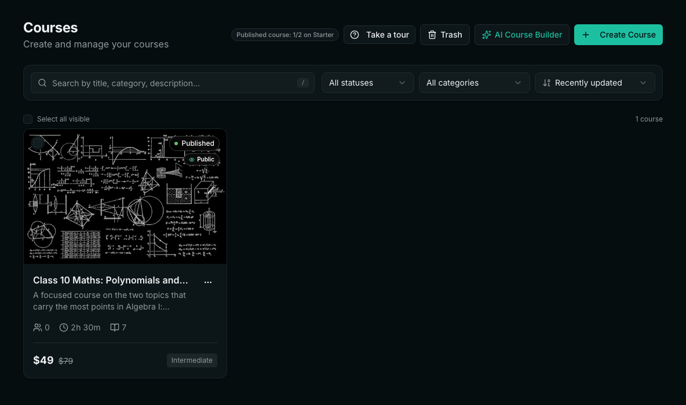Image resolution: width=686 pixels, height=405 pixels.
Task: Open the three-dot course options menu
Action: pyautogui.click(x=208, y=282)
